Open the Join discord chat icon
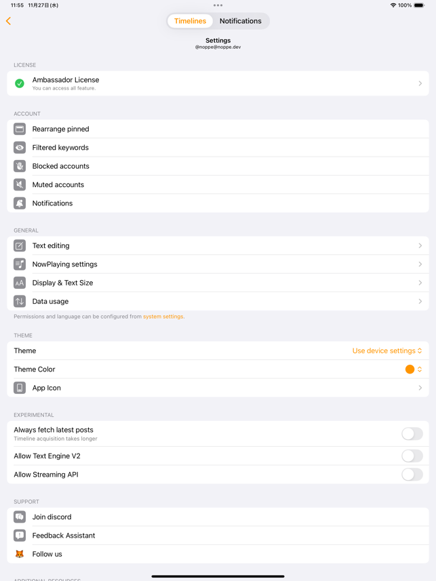 pos(20,517)
